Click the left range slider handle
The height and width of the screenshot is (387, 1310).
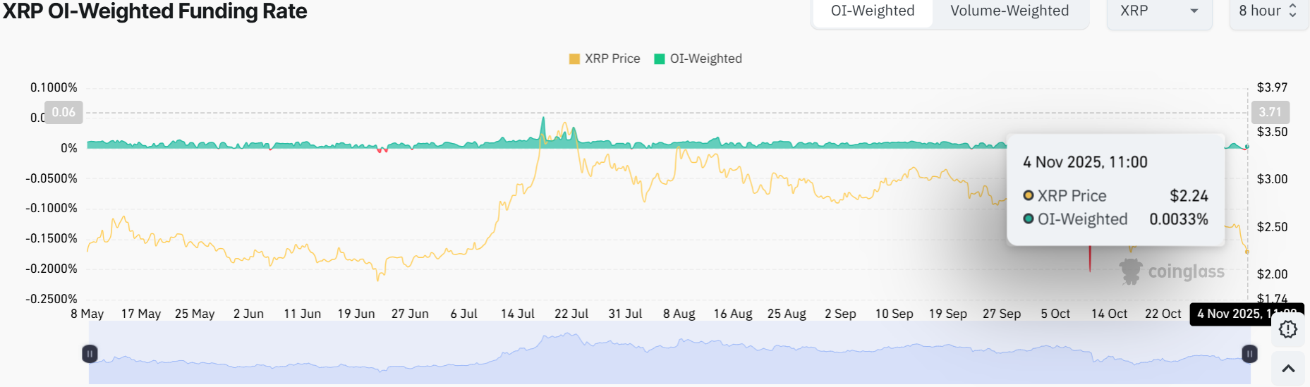90,354
